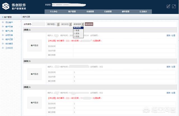The width and height of the screenshot is (179, 116).
Task: Click the icon beside 添加客户 in sidebar
Action: click(x=3, y=22)
